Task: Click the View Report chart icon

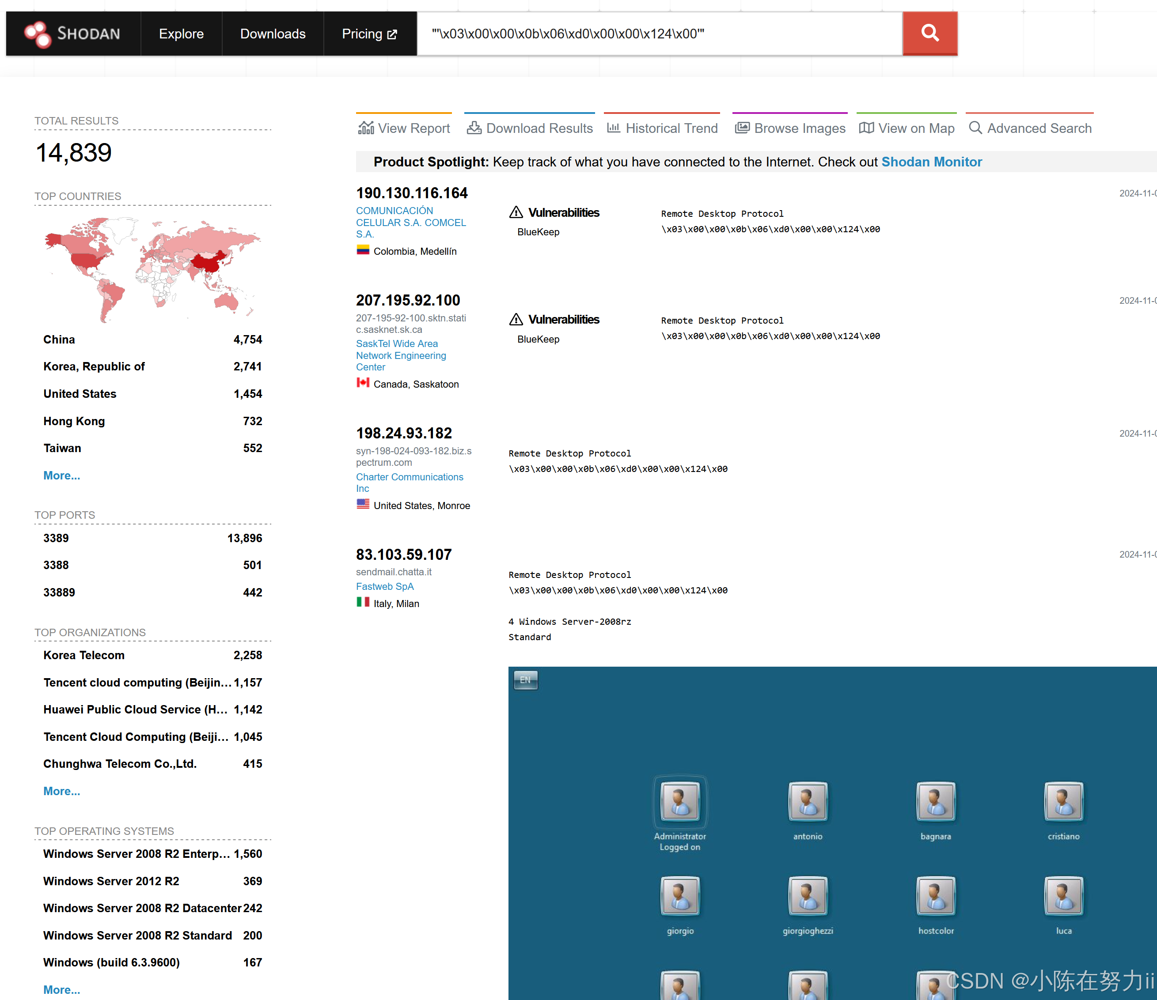Action: pyautogui.click(x=366, y=128)
